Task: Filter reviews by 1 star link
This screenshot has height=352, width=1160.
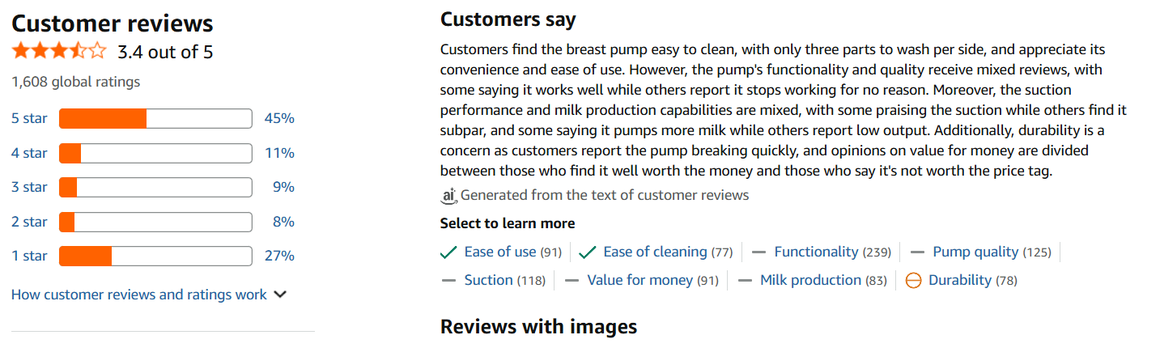Action: point(29,256)
